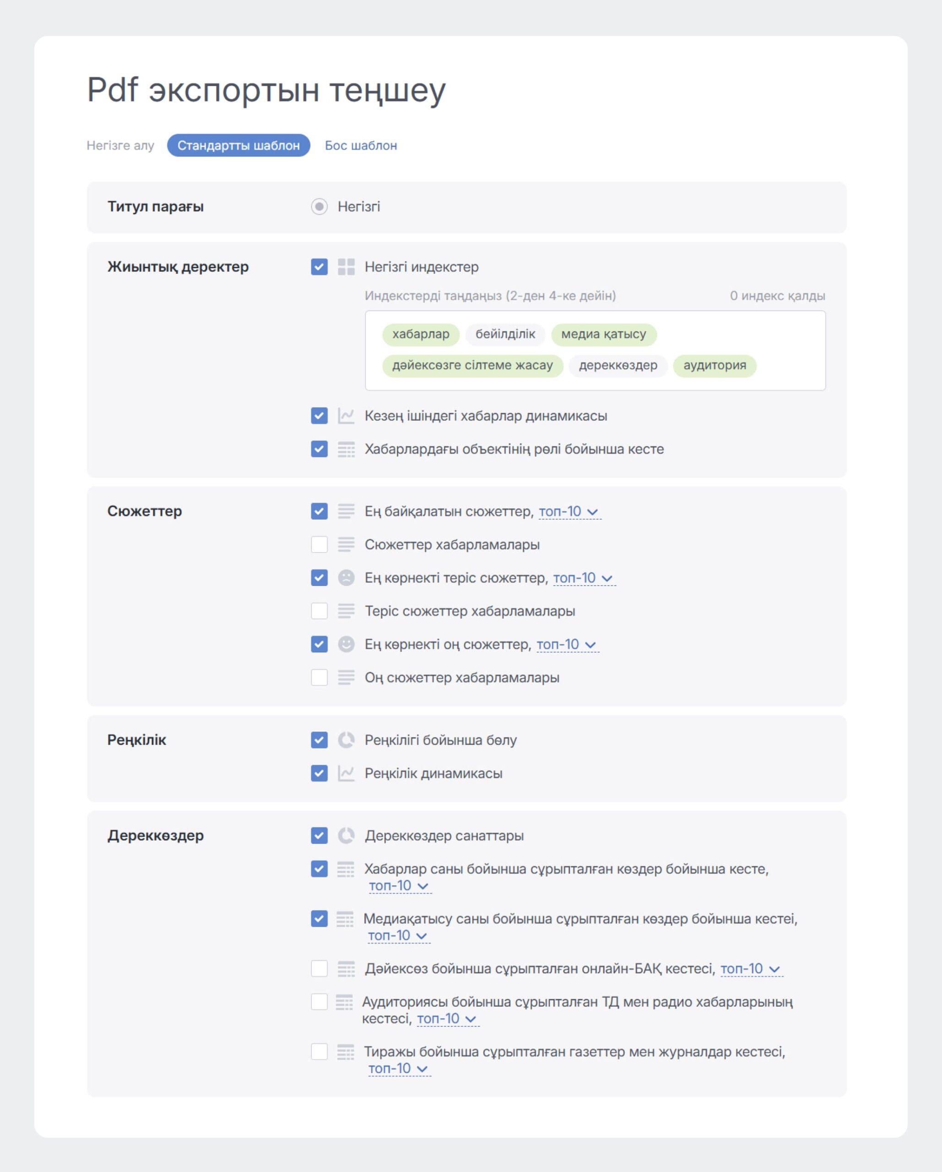Click the table icon beside онлайн-БАҚ кестесі
Screen dimensions: 942x1172
coord(346,969)
